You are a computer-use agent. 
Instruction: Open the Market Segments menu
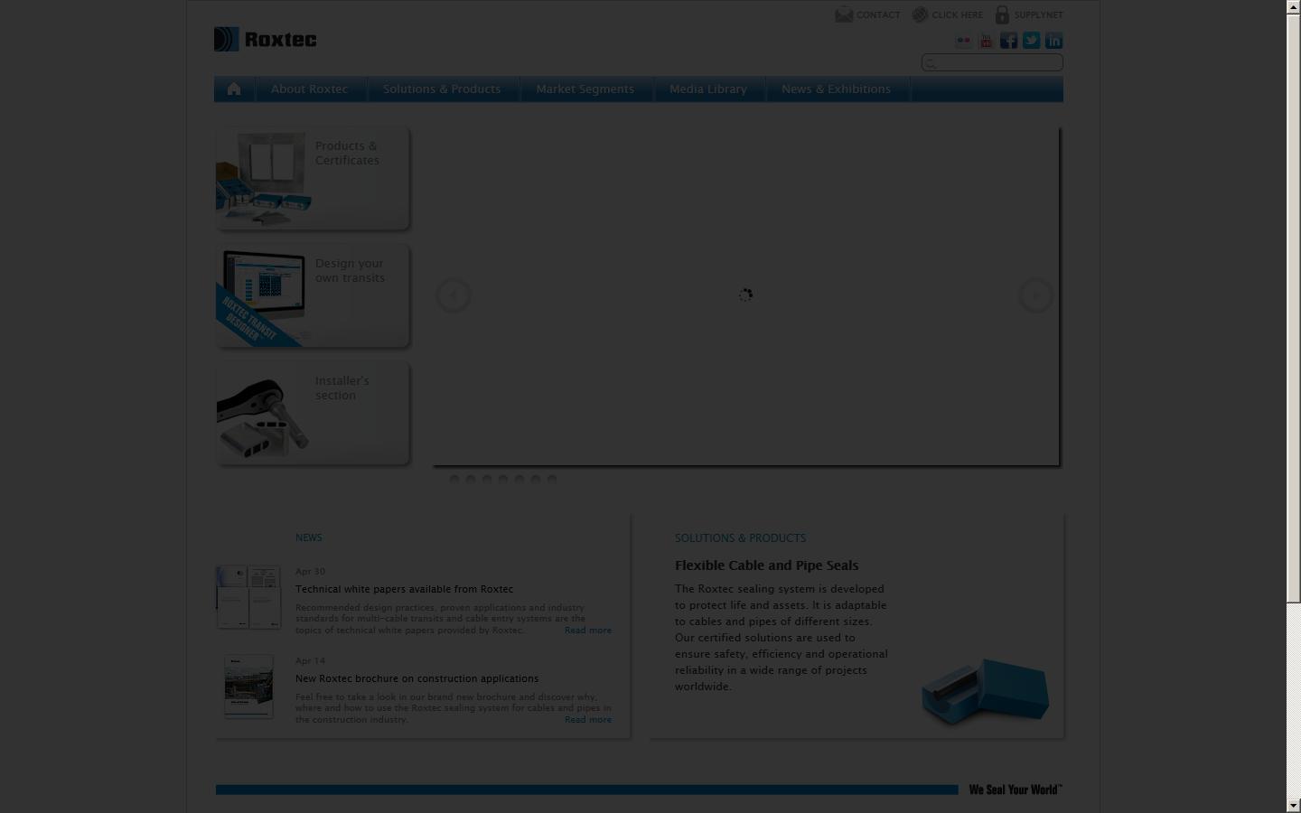pos(585,89)
